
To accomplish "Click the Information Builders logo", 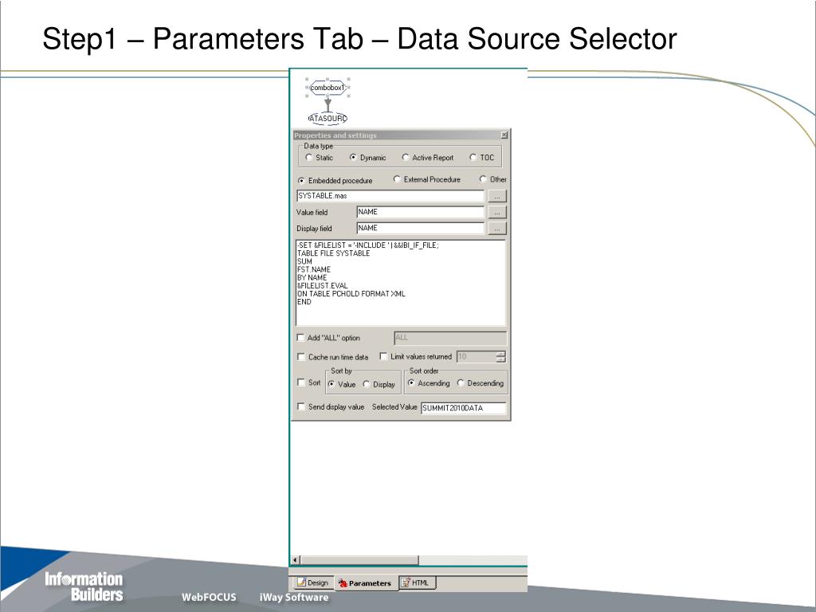I will pos(84,586).
